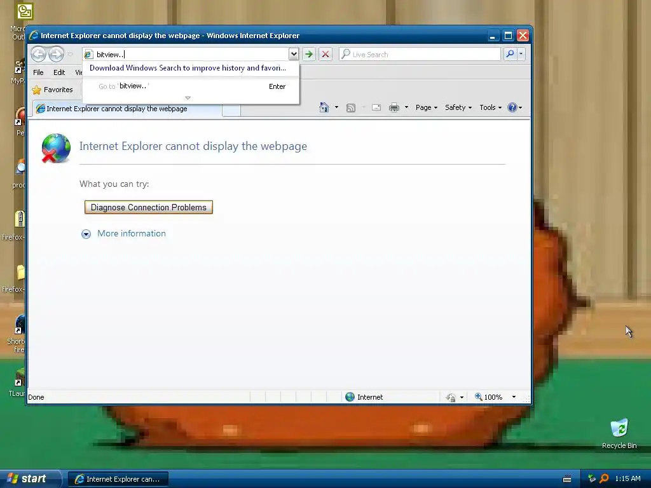Select the 'cannot display the webpage' tab

pyautogui.click(x=127, y=109)
